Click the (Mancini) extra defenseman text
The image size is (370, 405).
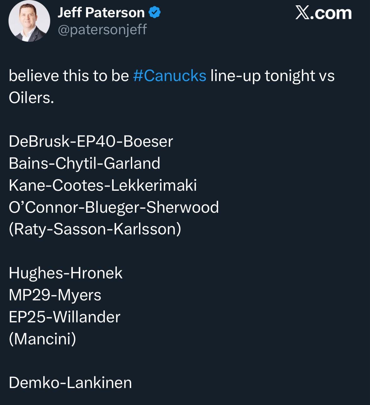click(42, 339)
